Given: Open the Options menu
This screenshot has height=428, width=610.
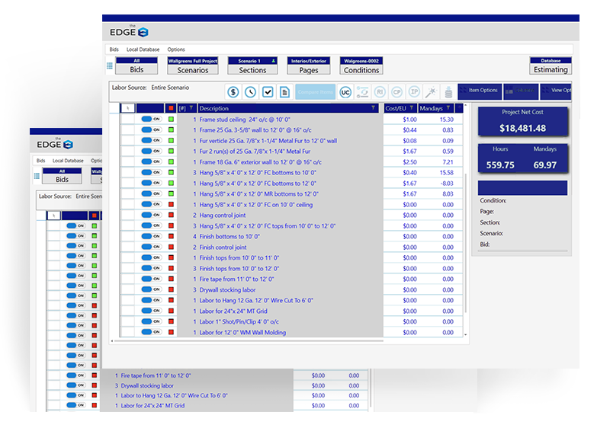Looking at the screenshot, I should pyautogui.click(x=176, y=50).
